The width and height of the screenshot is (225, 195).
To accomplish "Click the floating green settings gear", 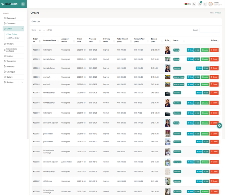I will (220, 126).
